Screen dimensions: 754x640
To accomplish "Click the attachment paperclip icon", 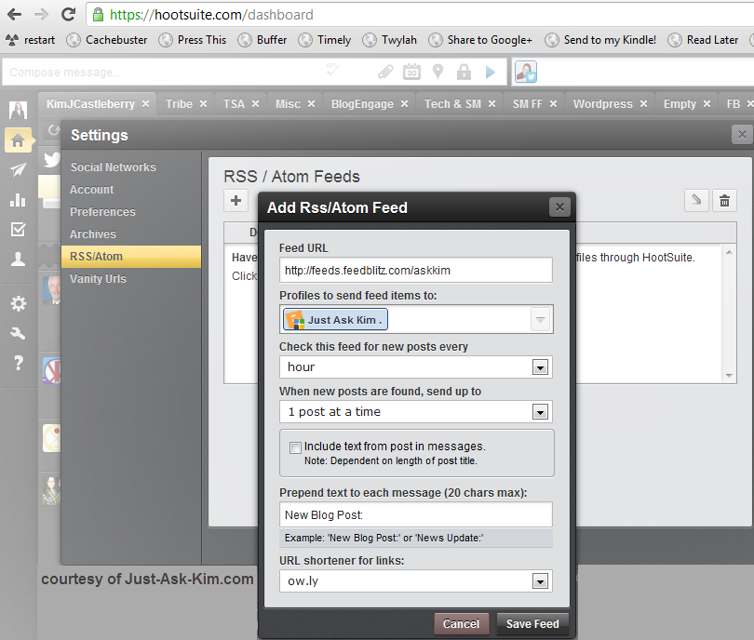I will click(x=385, y=72).
